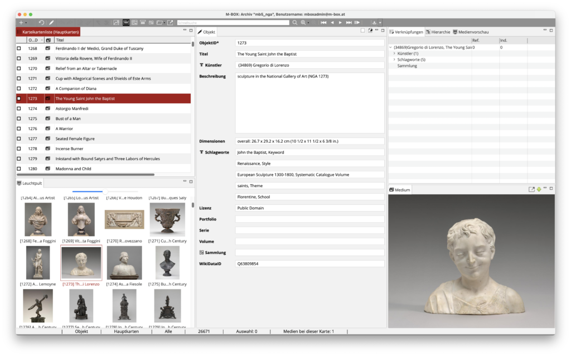Click the pencil edit icon in toolbar
Image resolution: width=571 pixels, height=356 pixels.
click(x=51, y=22)
